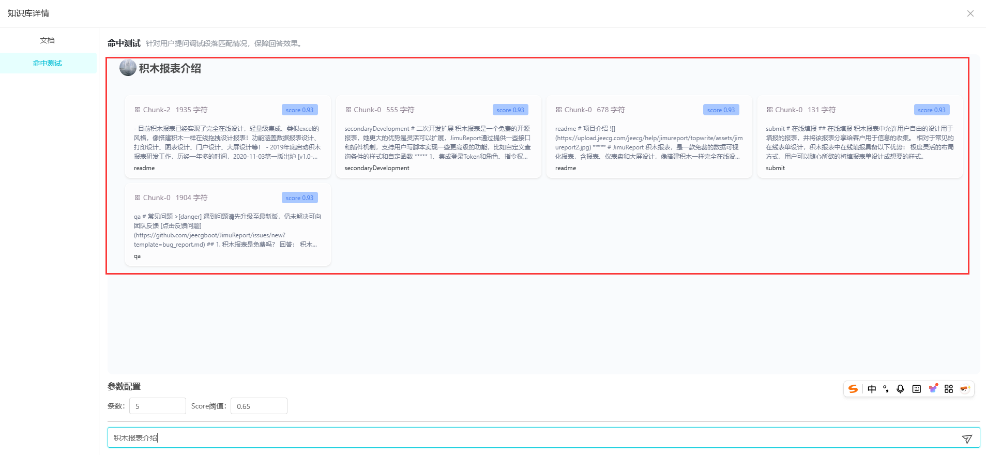986x455 pixels.
Task: Click the IME skin shirt icon
Action: coord(933,388)
